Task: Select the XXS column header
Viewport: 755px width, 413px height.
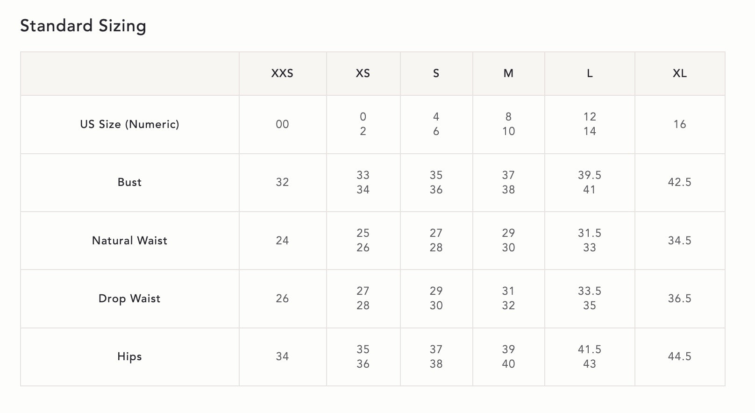Action: click(282, 73)
